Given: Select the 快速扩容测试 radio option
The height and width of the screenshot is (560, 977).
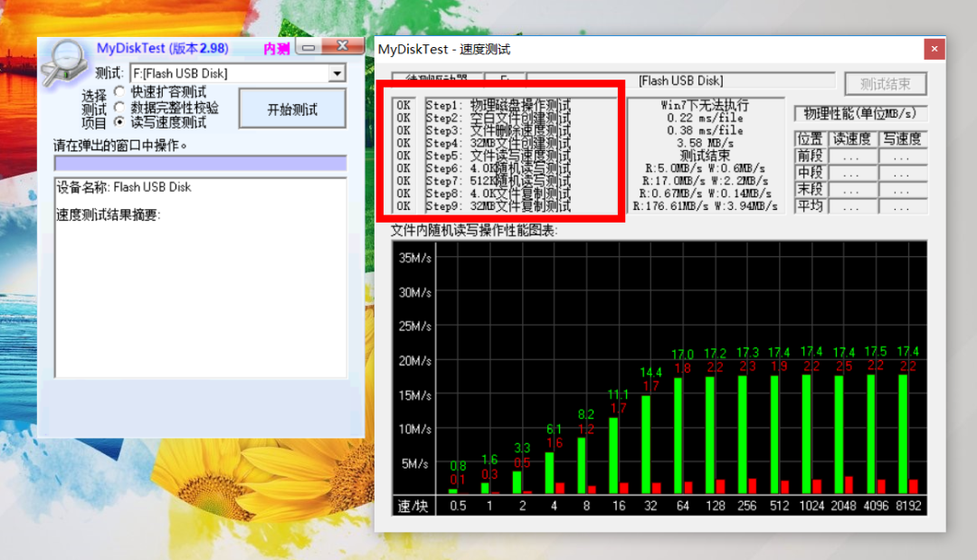Looking at the screenshot, I should point(119,92).
